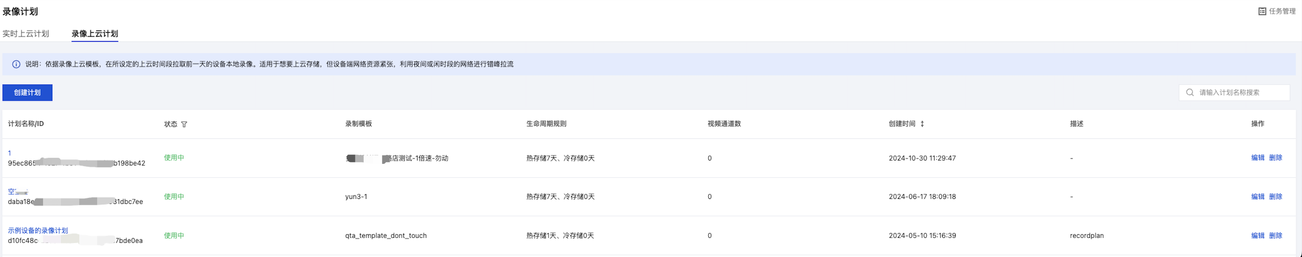Sort by creation time arrows icon
Viewport: 1302px width, 257px height.
(922, 124)
